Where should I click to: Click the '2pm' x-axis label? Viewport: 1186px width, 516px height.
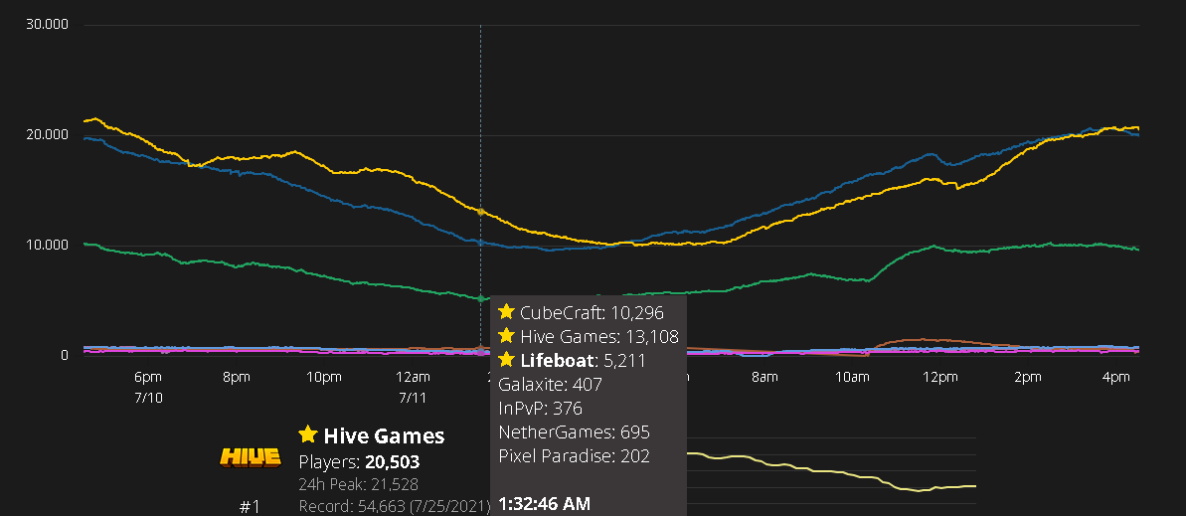(x=1028, y=377)
